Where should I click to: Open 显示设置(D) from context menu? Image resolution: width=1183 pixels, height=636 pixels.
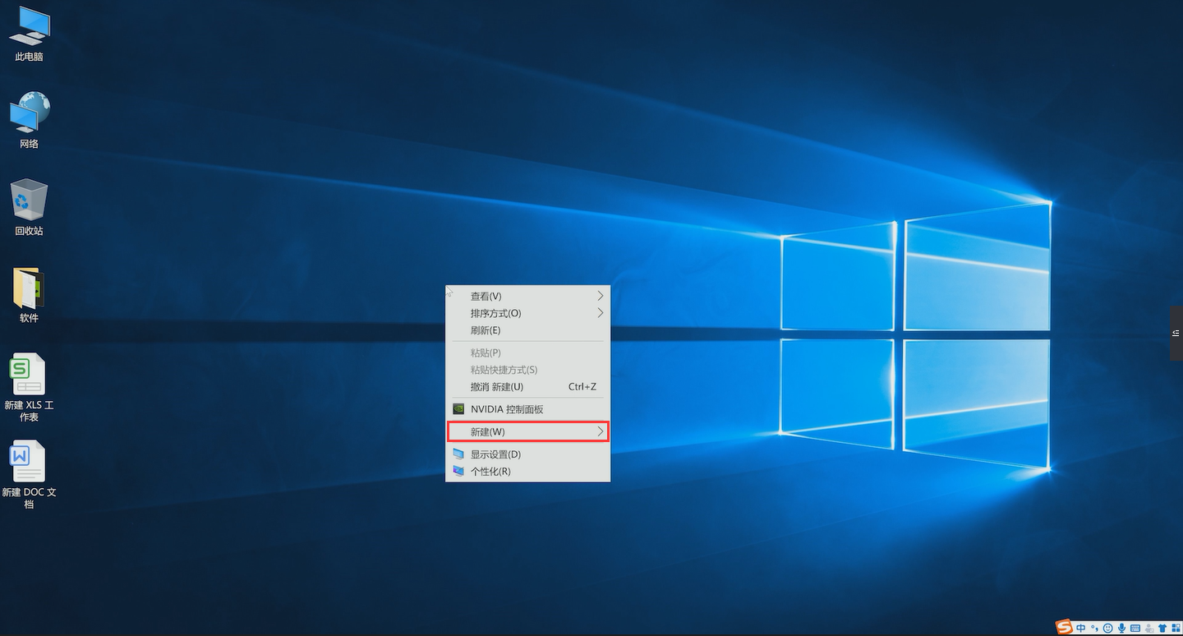(527, 454)
